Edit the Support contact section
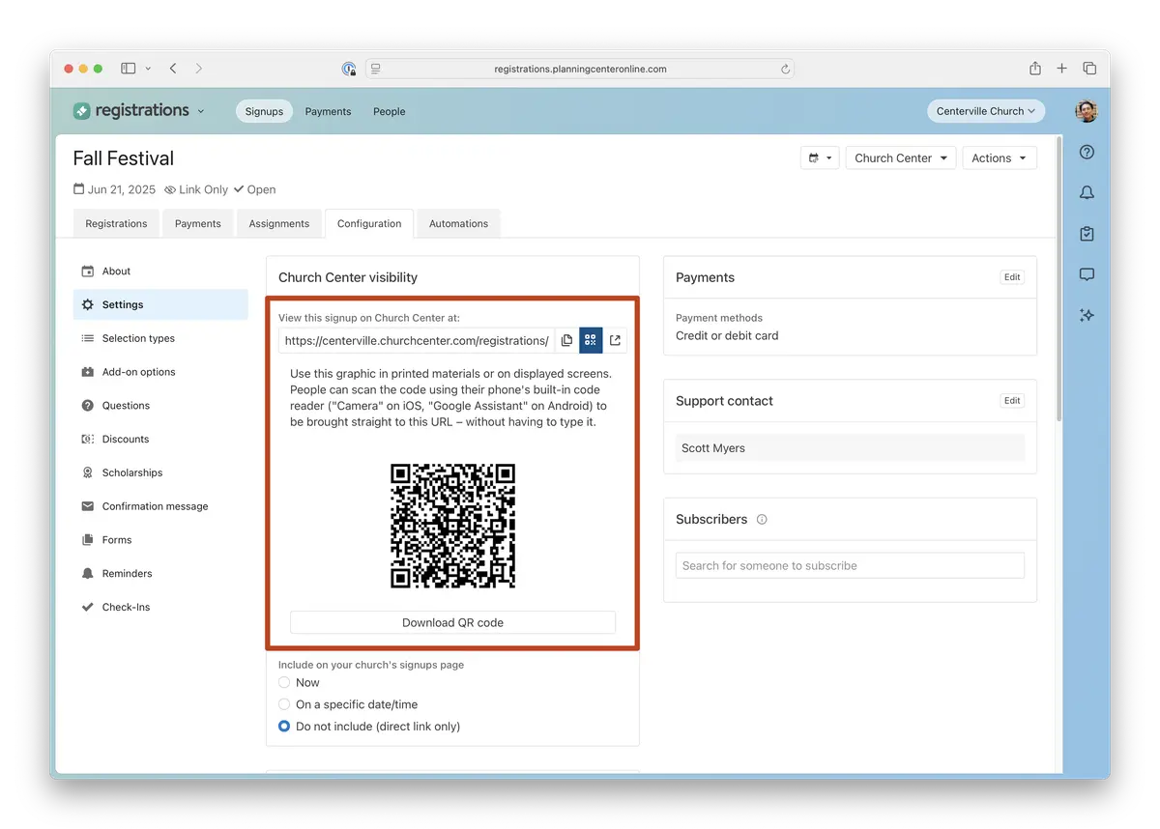 pos(1012,401)
